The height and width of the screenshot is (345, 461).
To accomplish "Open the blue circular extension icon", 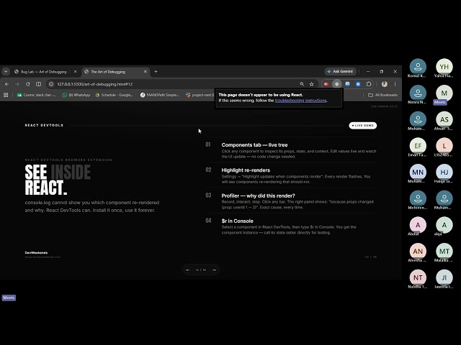I will click(358, 84).
